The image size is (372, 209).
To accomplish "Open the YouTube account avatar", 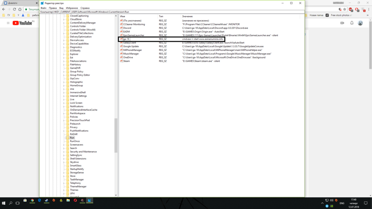I will [360, 23].
